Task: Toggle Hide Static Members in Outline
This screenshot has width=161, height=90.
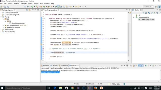Action: click(x=152, y=13)
